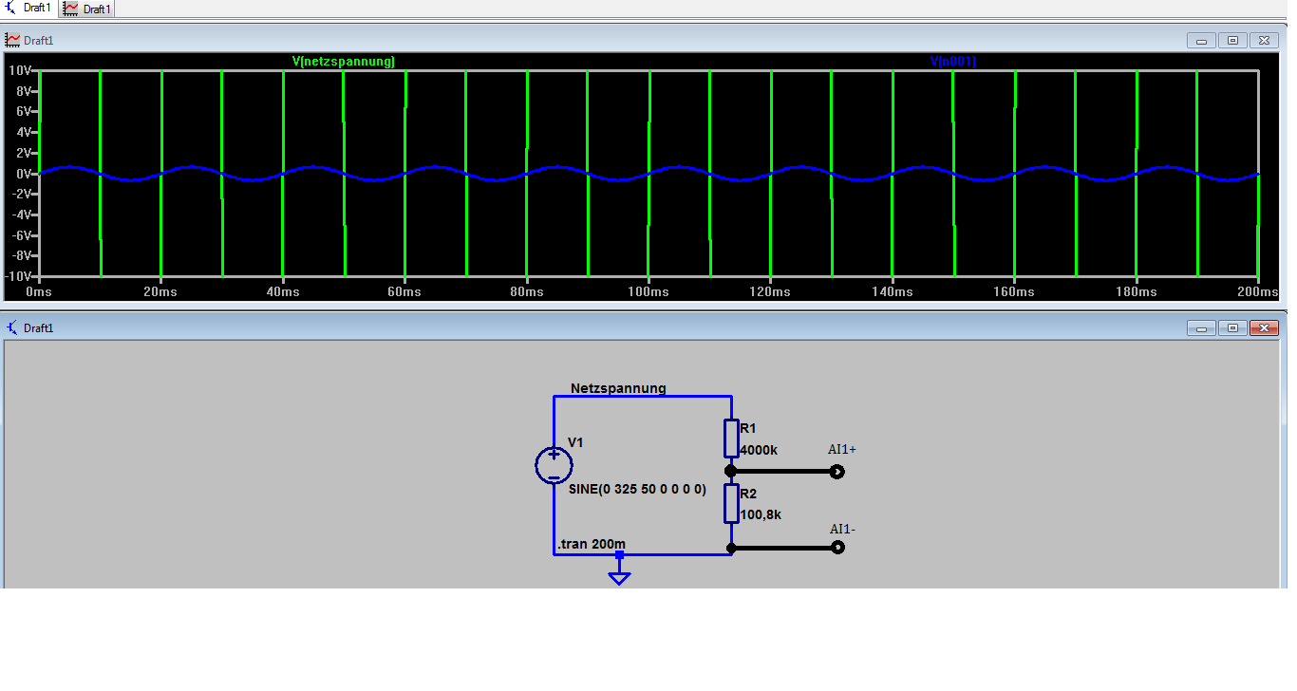Click the 200ms time axis label
The image size is (1297, 691).
[x=1258, y=292]
